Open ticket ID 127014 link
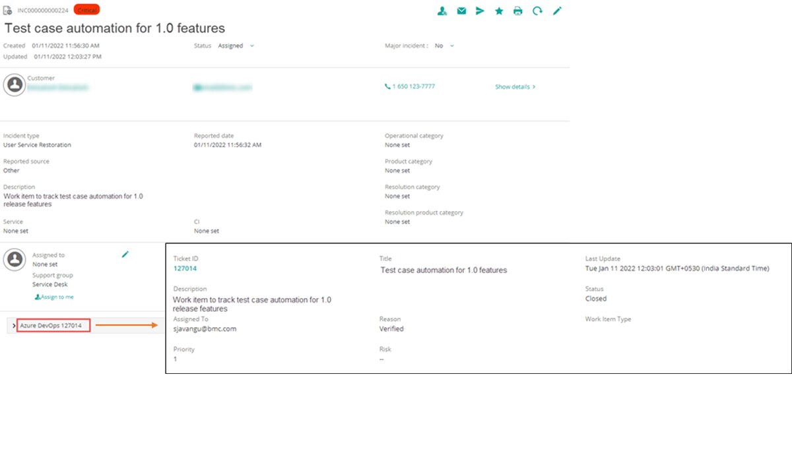The height and width of the screenshot is (455, 792). tap(185, 268)
